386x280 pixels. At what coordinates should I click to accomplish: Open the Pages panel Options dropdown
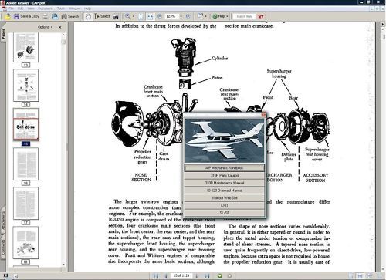point(45,27)
